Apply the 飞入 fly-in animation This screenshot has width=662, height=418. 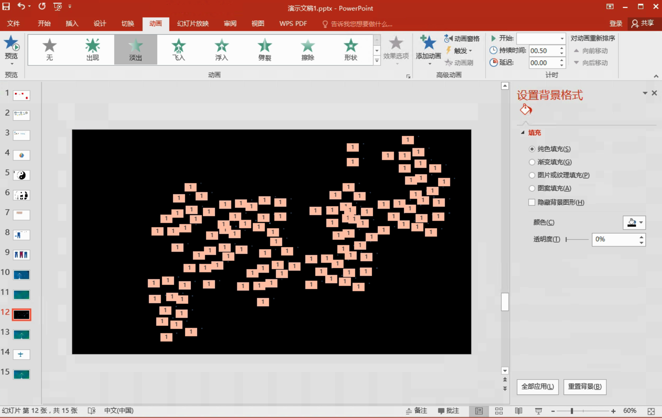179,50
